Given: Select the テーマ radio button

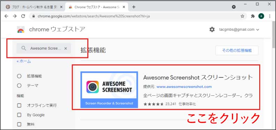Looking at the screenshot, I should 19,86.
